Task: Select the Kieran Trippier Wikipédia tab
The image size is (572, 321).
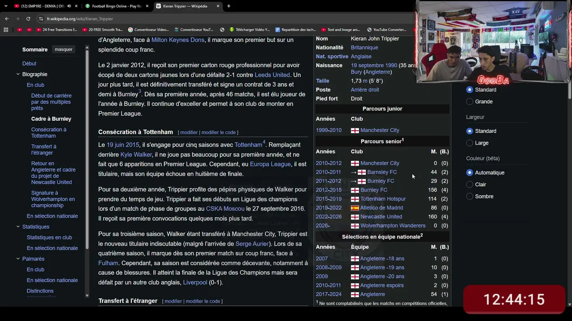Action: coord(188,6)
